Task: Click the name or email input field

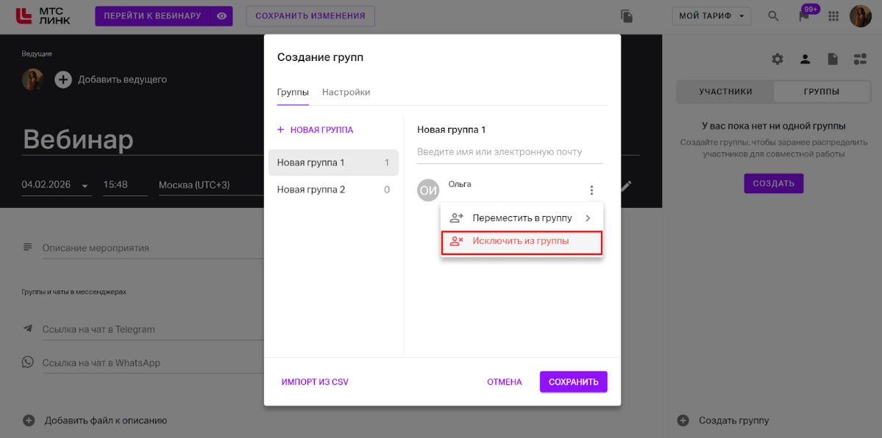Action: pyautogui.click(x=509, y=152)
